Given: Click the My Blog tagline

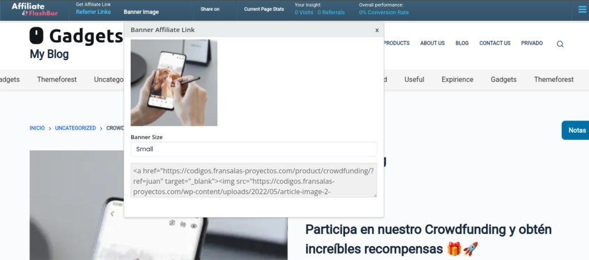Looking at the screenshot, I should coord(49,55).
